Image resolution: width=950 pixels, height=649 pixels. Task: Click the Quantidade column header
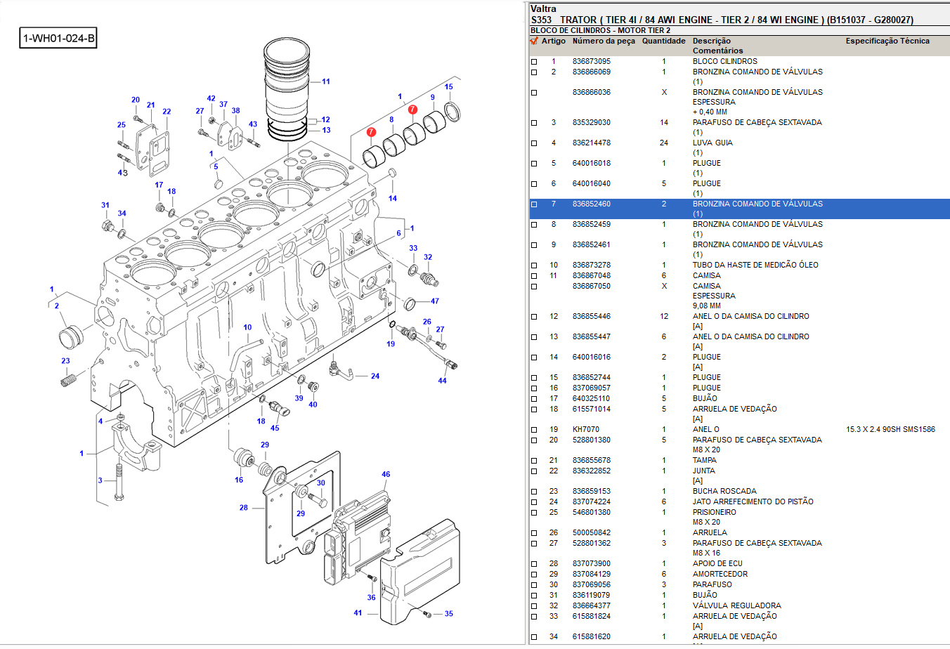(663, 41)
